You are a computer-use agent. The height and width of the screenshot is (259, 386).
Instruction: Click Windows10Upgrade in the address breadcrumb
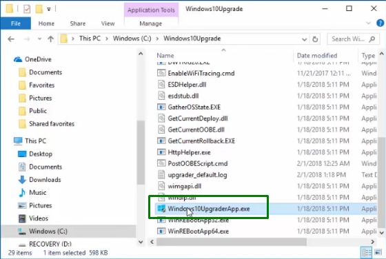point(192,39)
